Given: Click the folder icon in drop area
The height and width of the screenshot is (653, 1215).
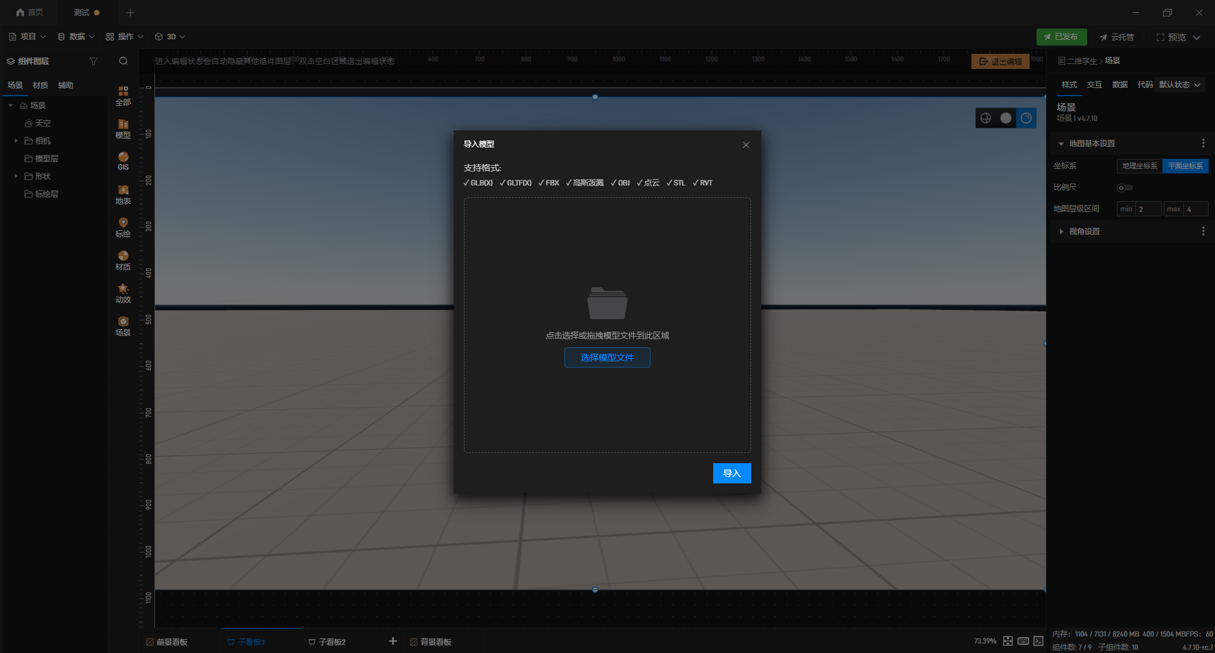Looking at the screenshot, I should (x=607, y=303).
